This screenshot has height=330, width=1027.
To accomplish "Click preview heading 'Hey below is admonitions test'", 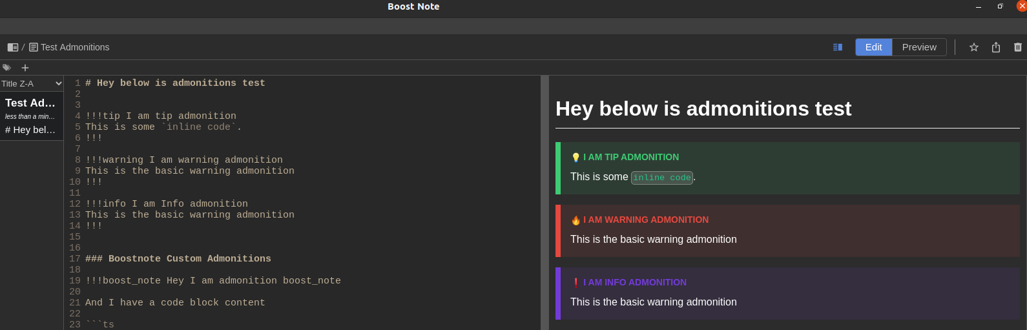I will (x=703, y=108).
